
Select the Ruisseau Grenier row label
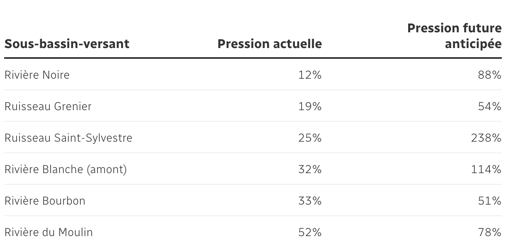point(48,106)
